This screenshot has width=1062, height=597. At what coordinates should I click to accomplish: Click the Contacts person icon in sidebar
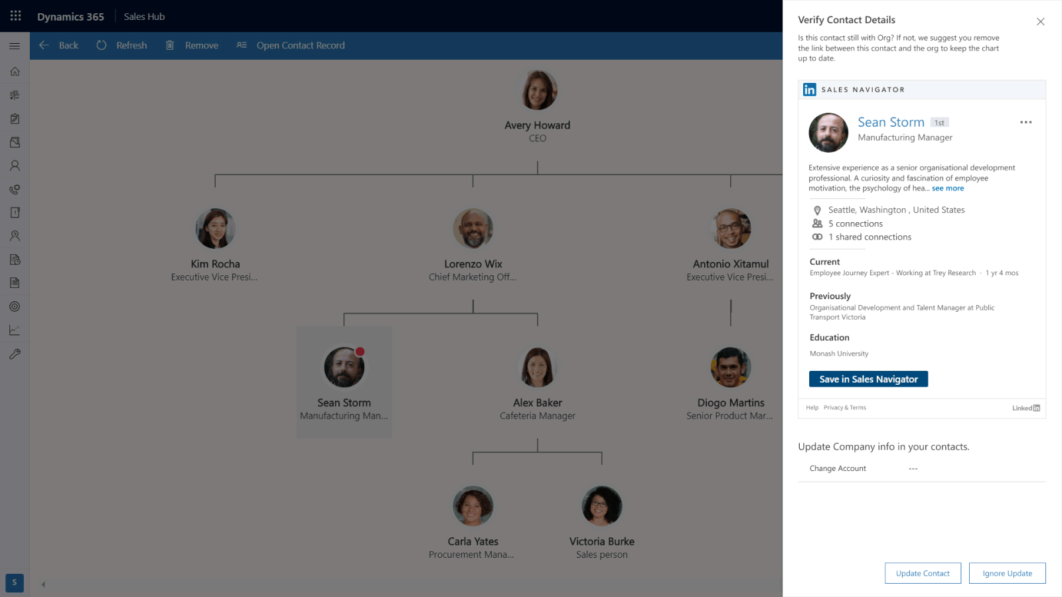pyautogui.click(x=15, y=165)
